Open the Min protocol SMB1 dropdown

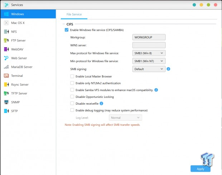(x=149, y=61)
